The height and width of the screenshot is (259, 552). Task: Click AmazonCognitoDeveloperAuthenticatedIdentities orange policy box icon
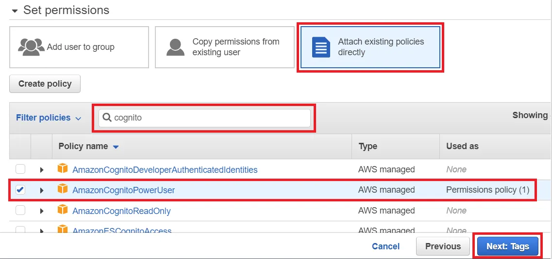(x=62, y=169)
